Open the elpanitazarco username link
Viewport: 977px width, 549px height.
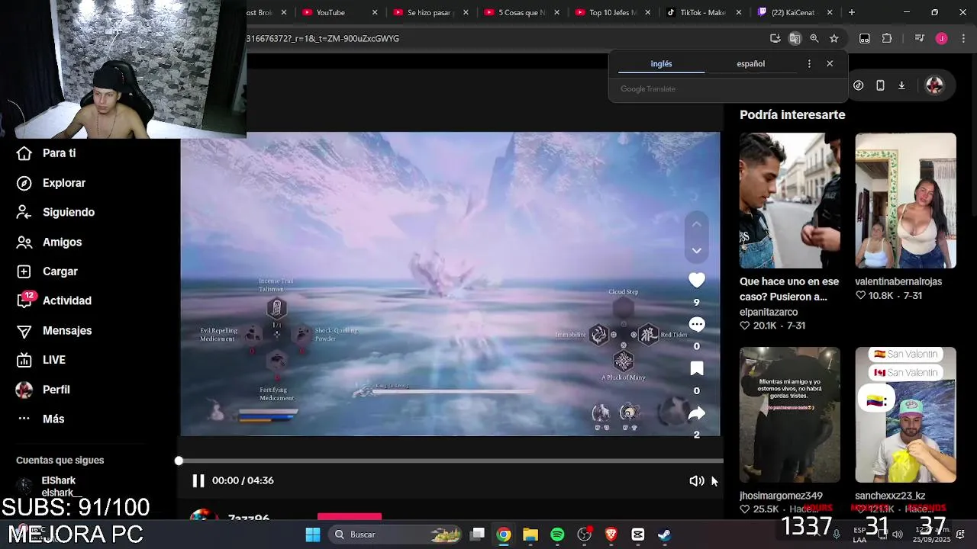(769, 312)
